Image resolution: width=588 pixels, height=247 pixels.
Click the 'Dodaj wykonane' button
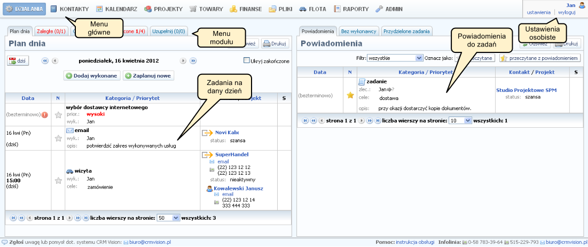coord(91,76)
